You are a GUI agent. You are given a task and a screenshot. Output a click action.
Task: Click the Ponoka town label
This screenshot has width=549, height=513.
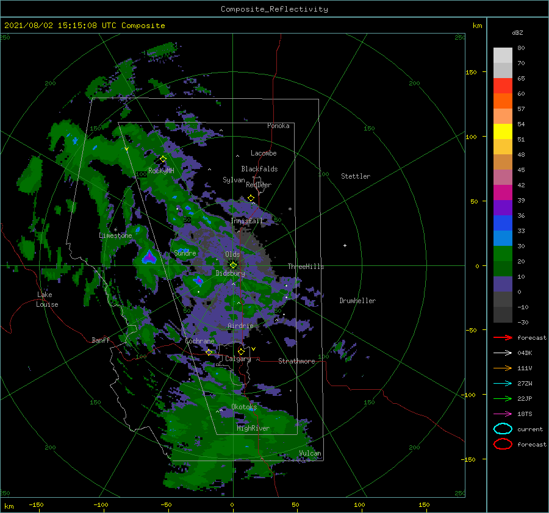pos(278,126)
